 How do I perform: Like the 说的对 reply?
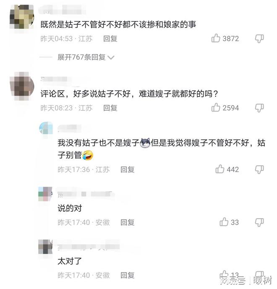click(x=224, y=222)
